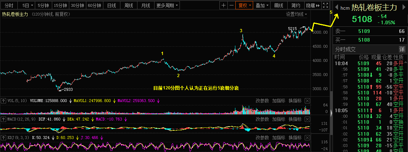Enter fullscreen chart with expand icon
The image size is (408, 152).
point(325,5)
